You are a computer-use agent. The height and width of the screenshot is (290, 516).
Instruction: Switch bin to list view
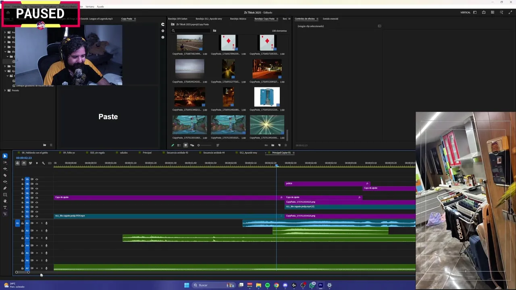click(x=179, y=145)
